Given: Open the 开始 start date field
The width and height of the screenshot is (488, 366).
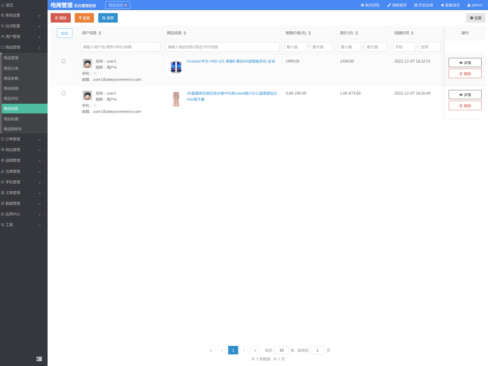Looking at the screenshot, I should pyautogui.click(x=404, y=47).
